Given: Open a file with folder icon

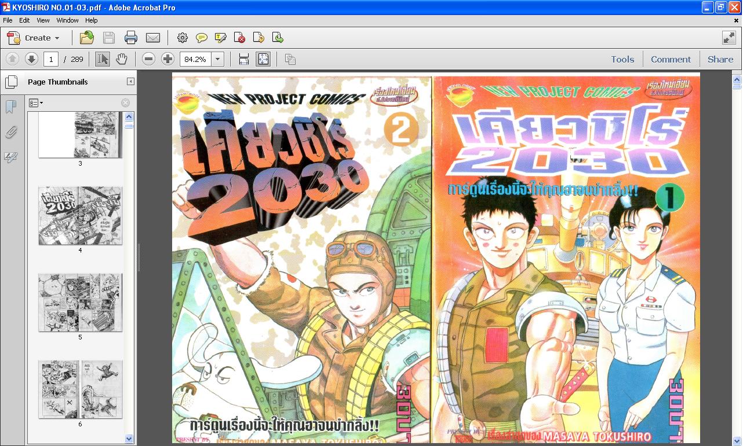Looking at the screenshot, I should pyautogui.click(x=87, y=38).
